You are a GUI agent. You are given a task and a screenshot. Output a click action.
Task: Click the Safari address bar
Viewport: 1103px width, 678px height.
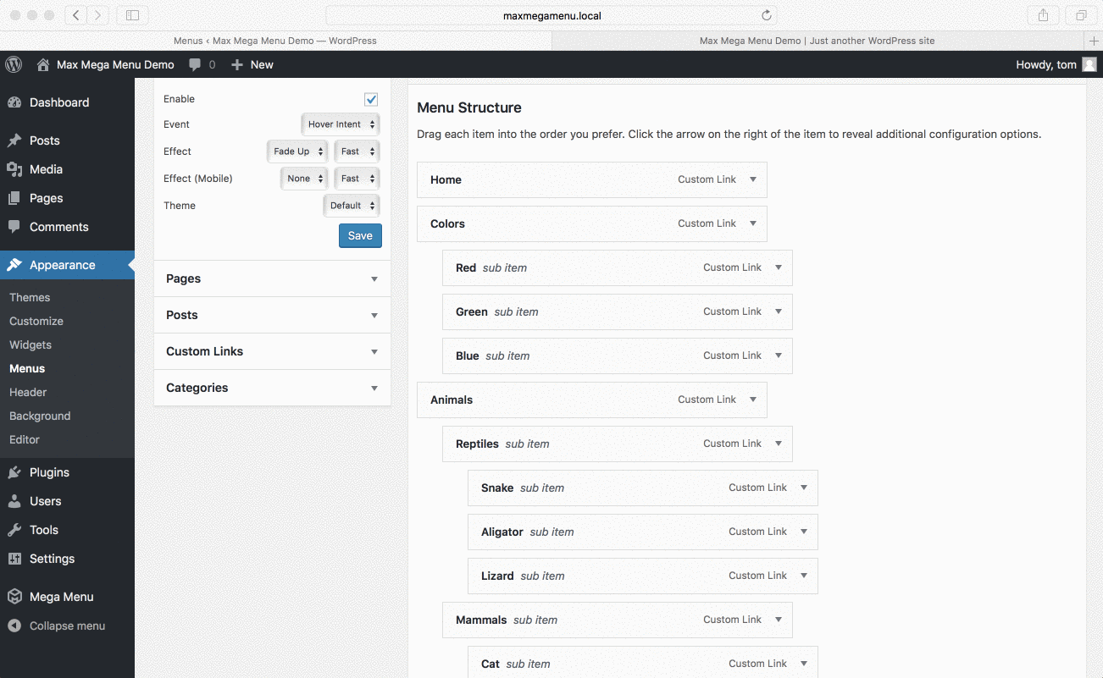tap(551, 15)
